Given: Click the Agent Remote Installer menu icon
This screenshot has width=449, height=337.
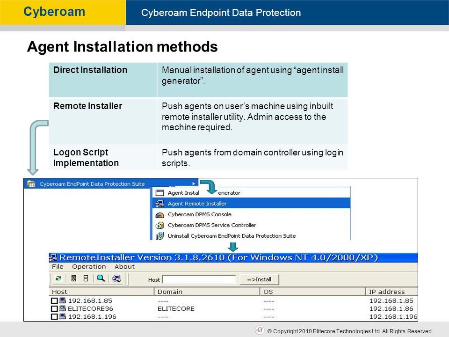Looking at the screenshot, I should coord(159,204).
